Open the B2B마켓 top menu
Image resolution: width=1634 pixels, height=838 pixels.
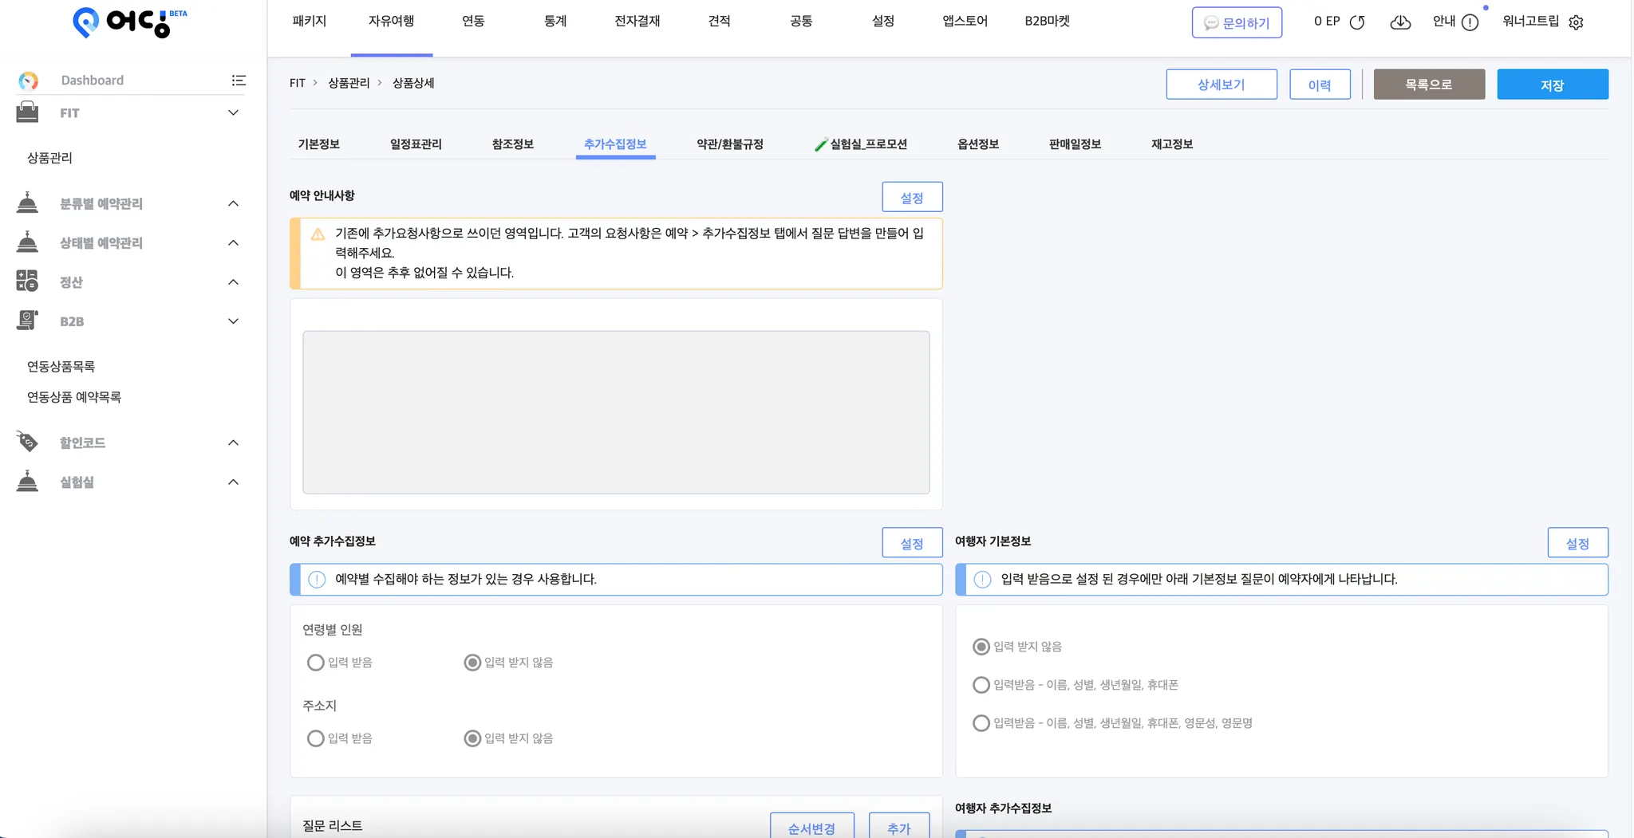1047,22
